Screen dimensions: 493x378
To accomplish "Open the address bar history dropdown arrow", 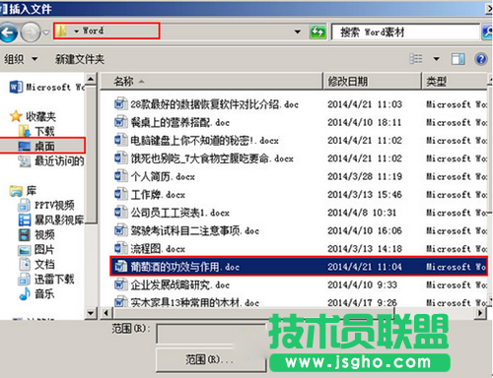I will (x=298, y=31).
